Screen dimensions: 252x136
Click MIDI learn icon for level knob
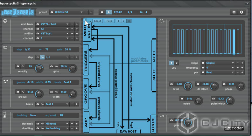tap(171, 84)
